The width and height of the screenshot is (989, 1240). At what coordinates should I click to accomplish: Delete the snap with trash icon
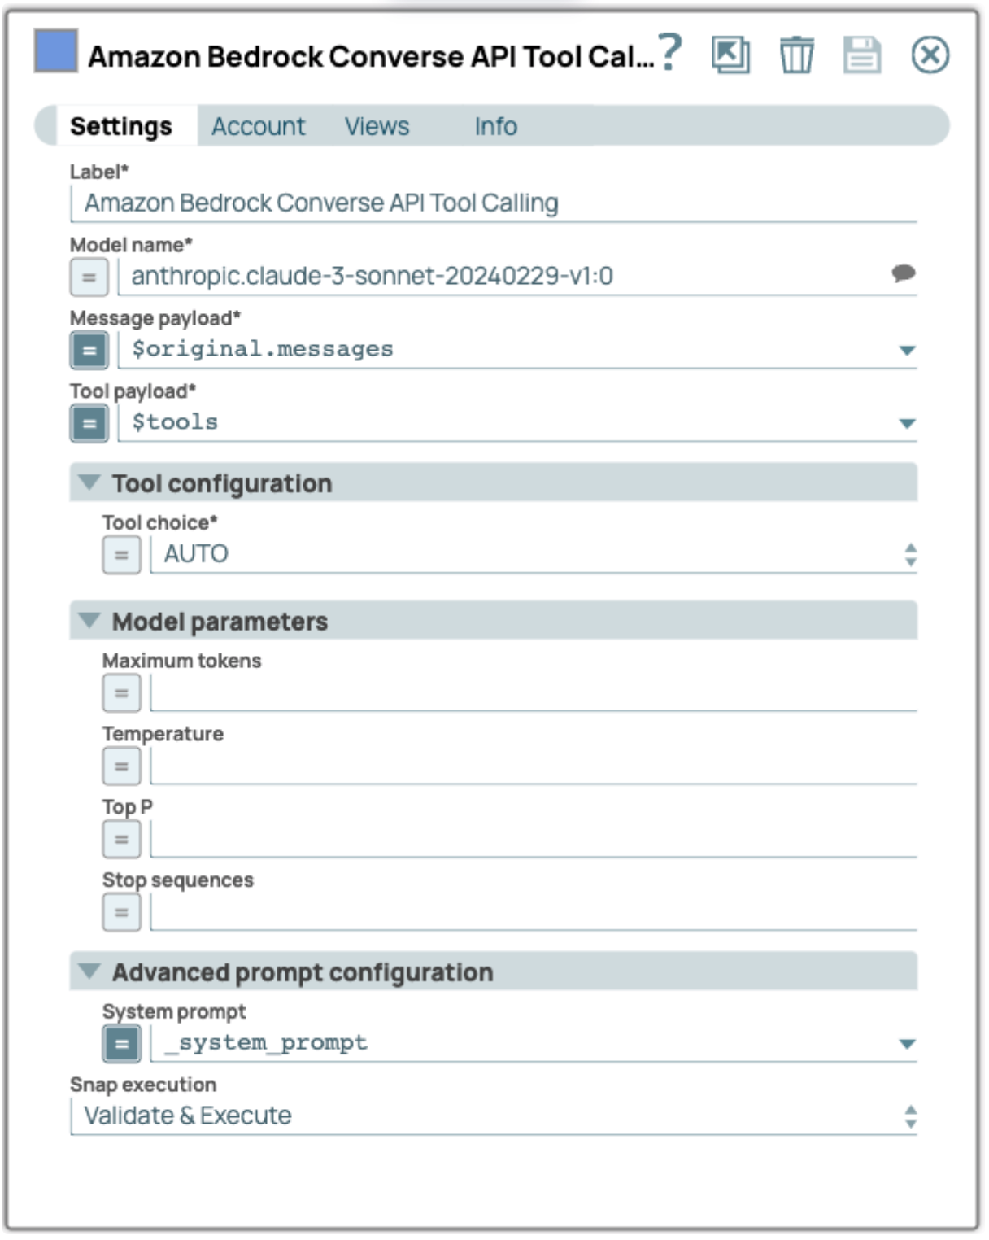click(x=796, y=55)
